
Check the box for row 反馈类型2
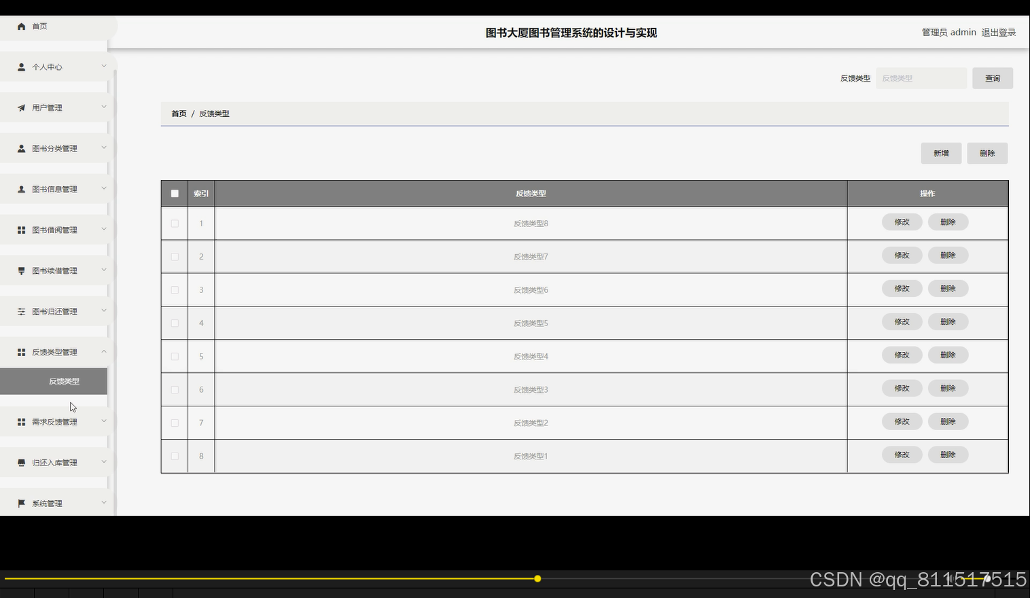[x=175, y=423]
